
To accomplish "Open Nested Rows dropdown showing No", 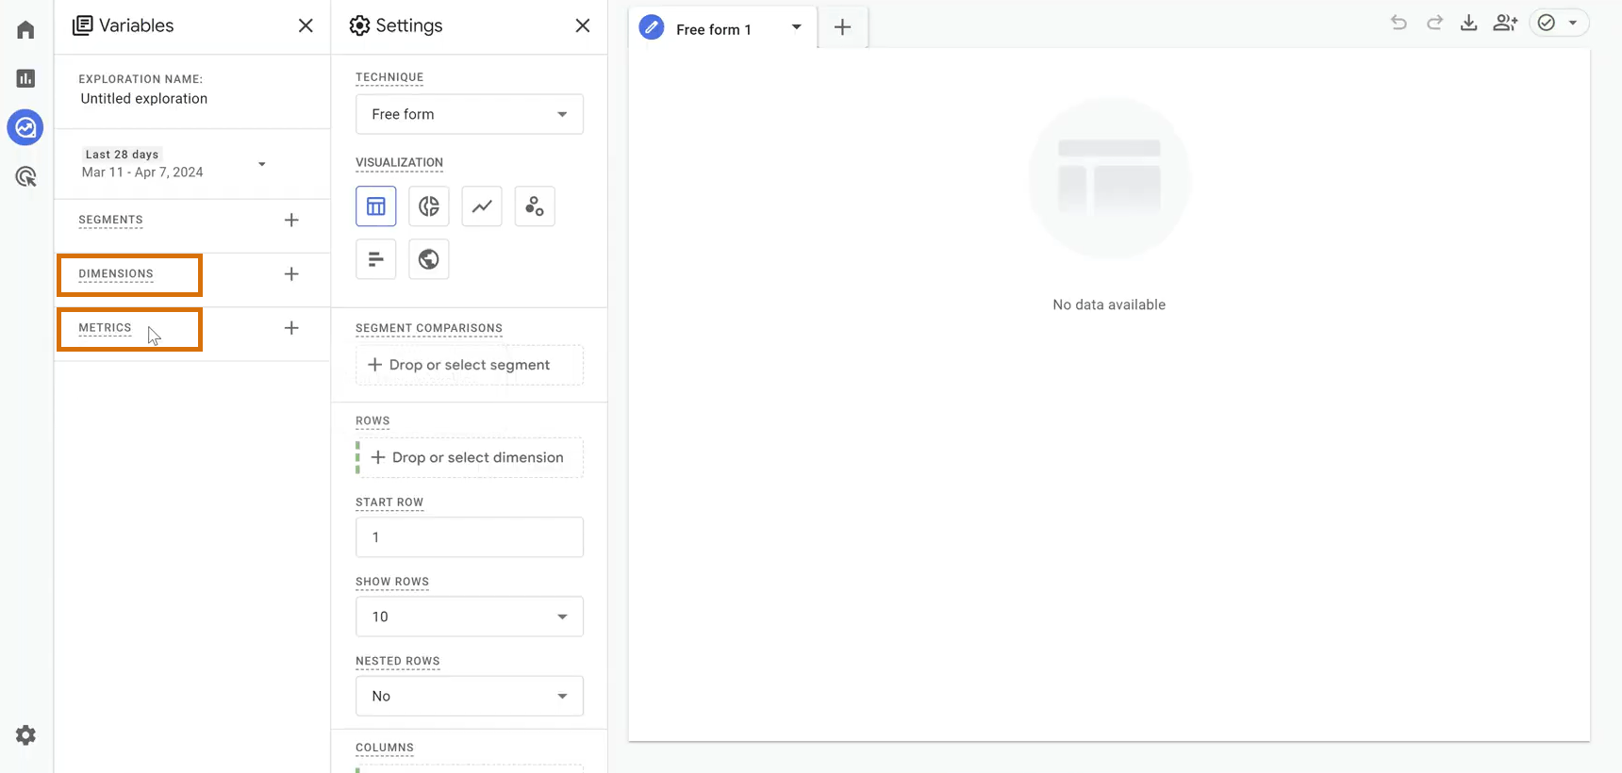I will 470,696.
